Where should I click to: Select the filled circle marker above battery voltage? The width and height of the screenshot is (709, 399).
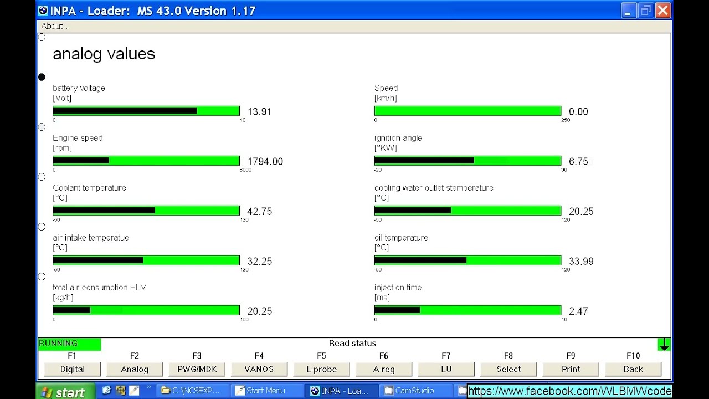click(42, 77)
